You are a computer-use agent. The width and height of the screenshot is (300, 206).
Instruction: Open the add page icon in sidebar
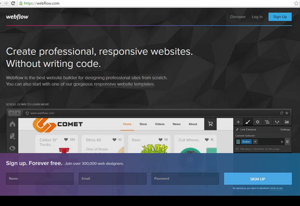pos(13,136)
